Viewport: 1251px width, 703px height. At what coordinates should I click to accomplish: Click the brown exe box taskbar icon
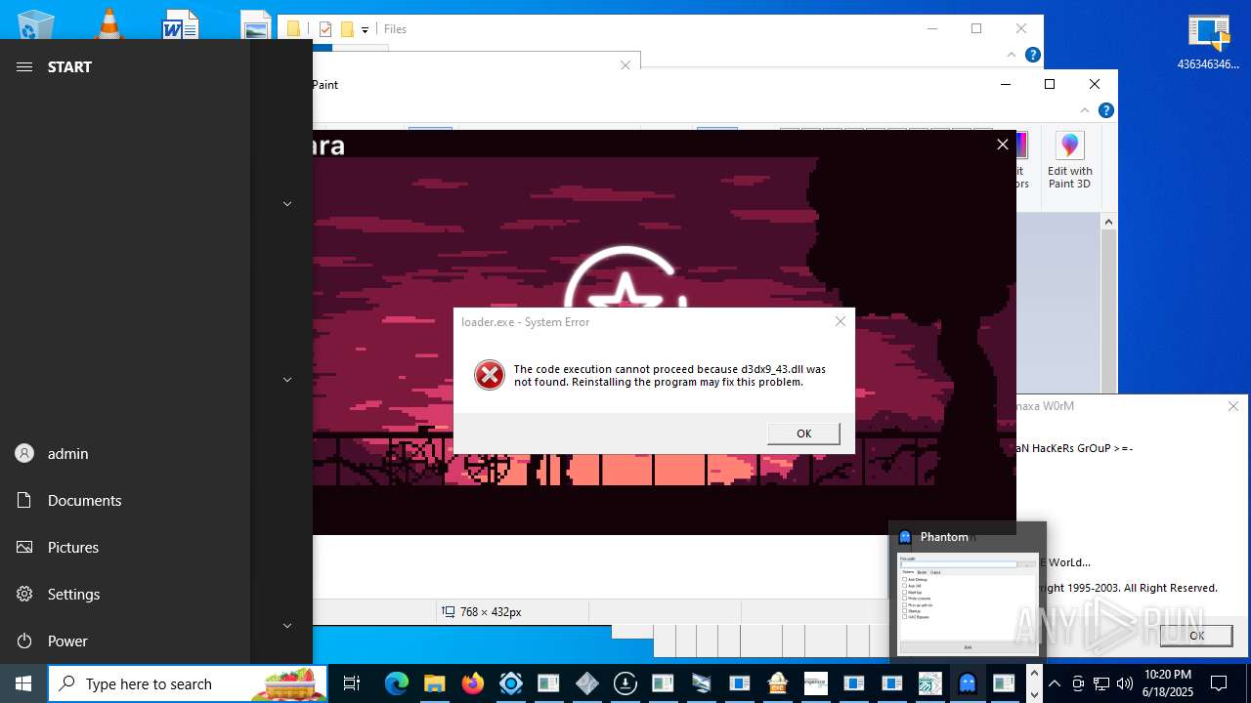(777, 683)
